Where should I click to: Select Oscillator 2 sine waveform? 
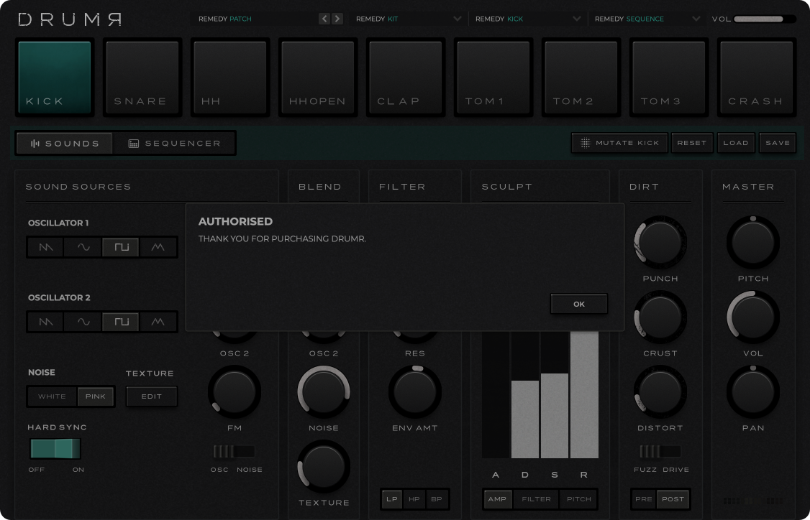pos(83,322)
